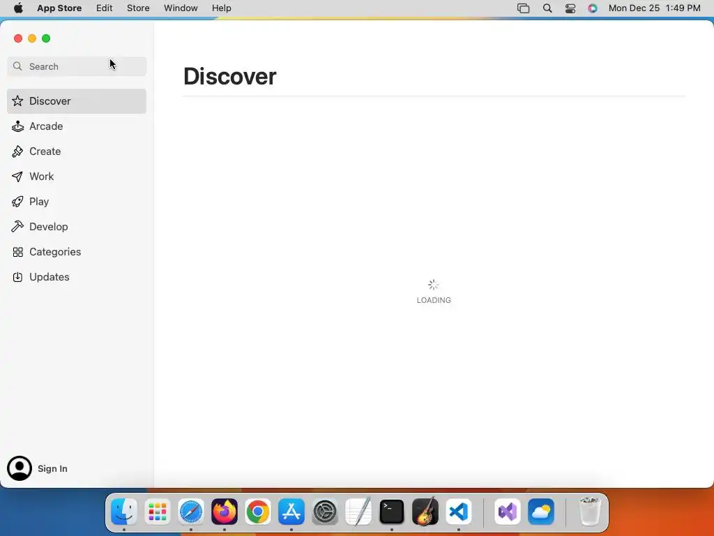Select the Discover label in the sidebar

pyautogui.click(x=50, y=100)
